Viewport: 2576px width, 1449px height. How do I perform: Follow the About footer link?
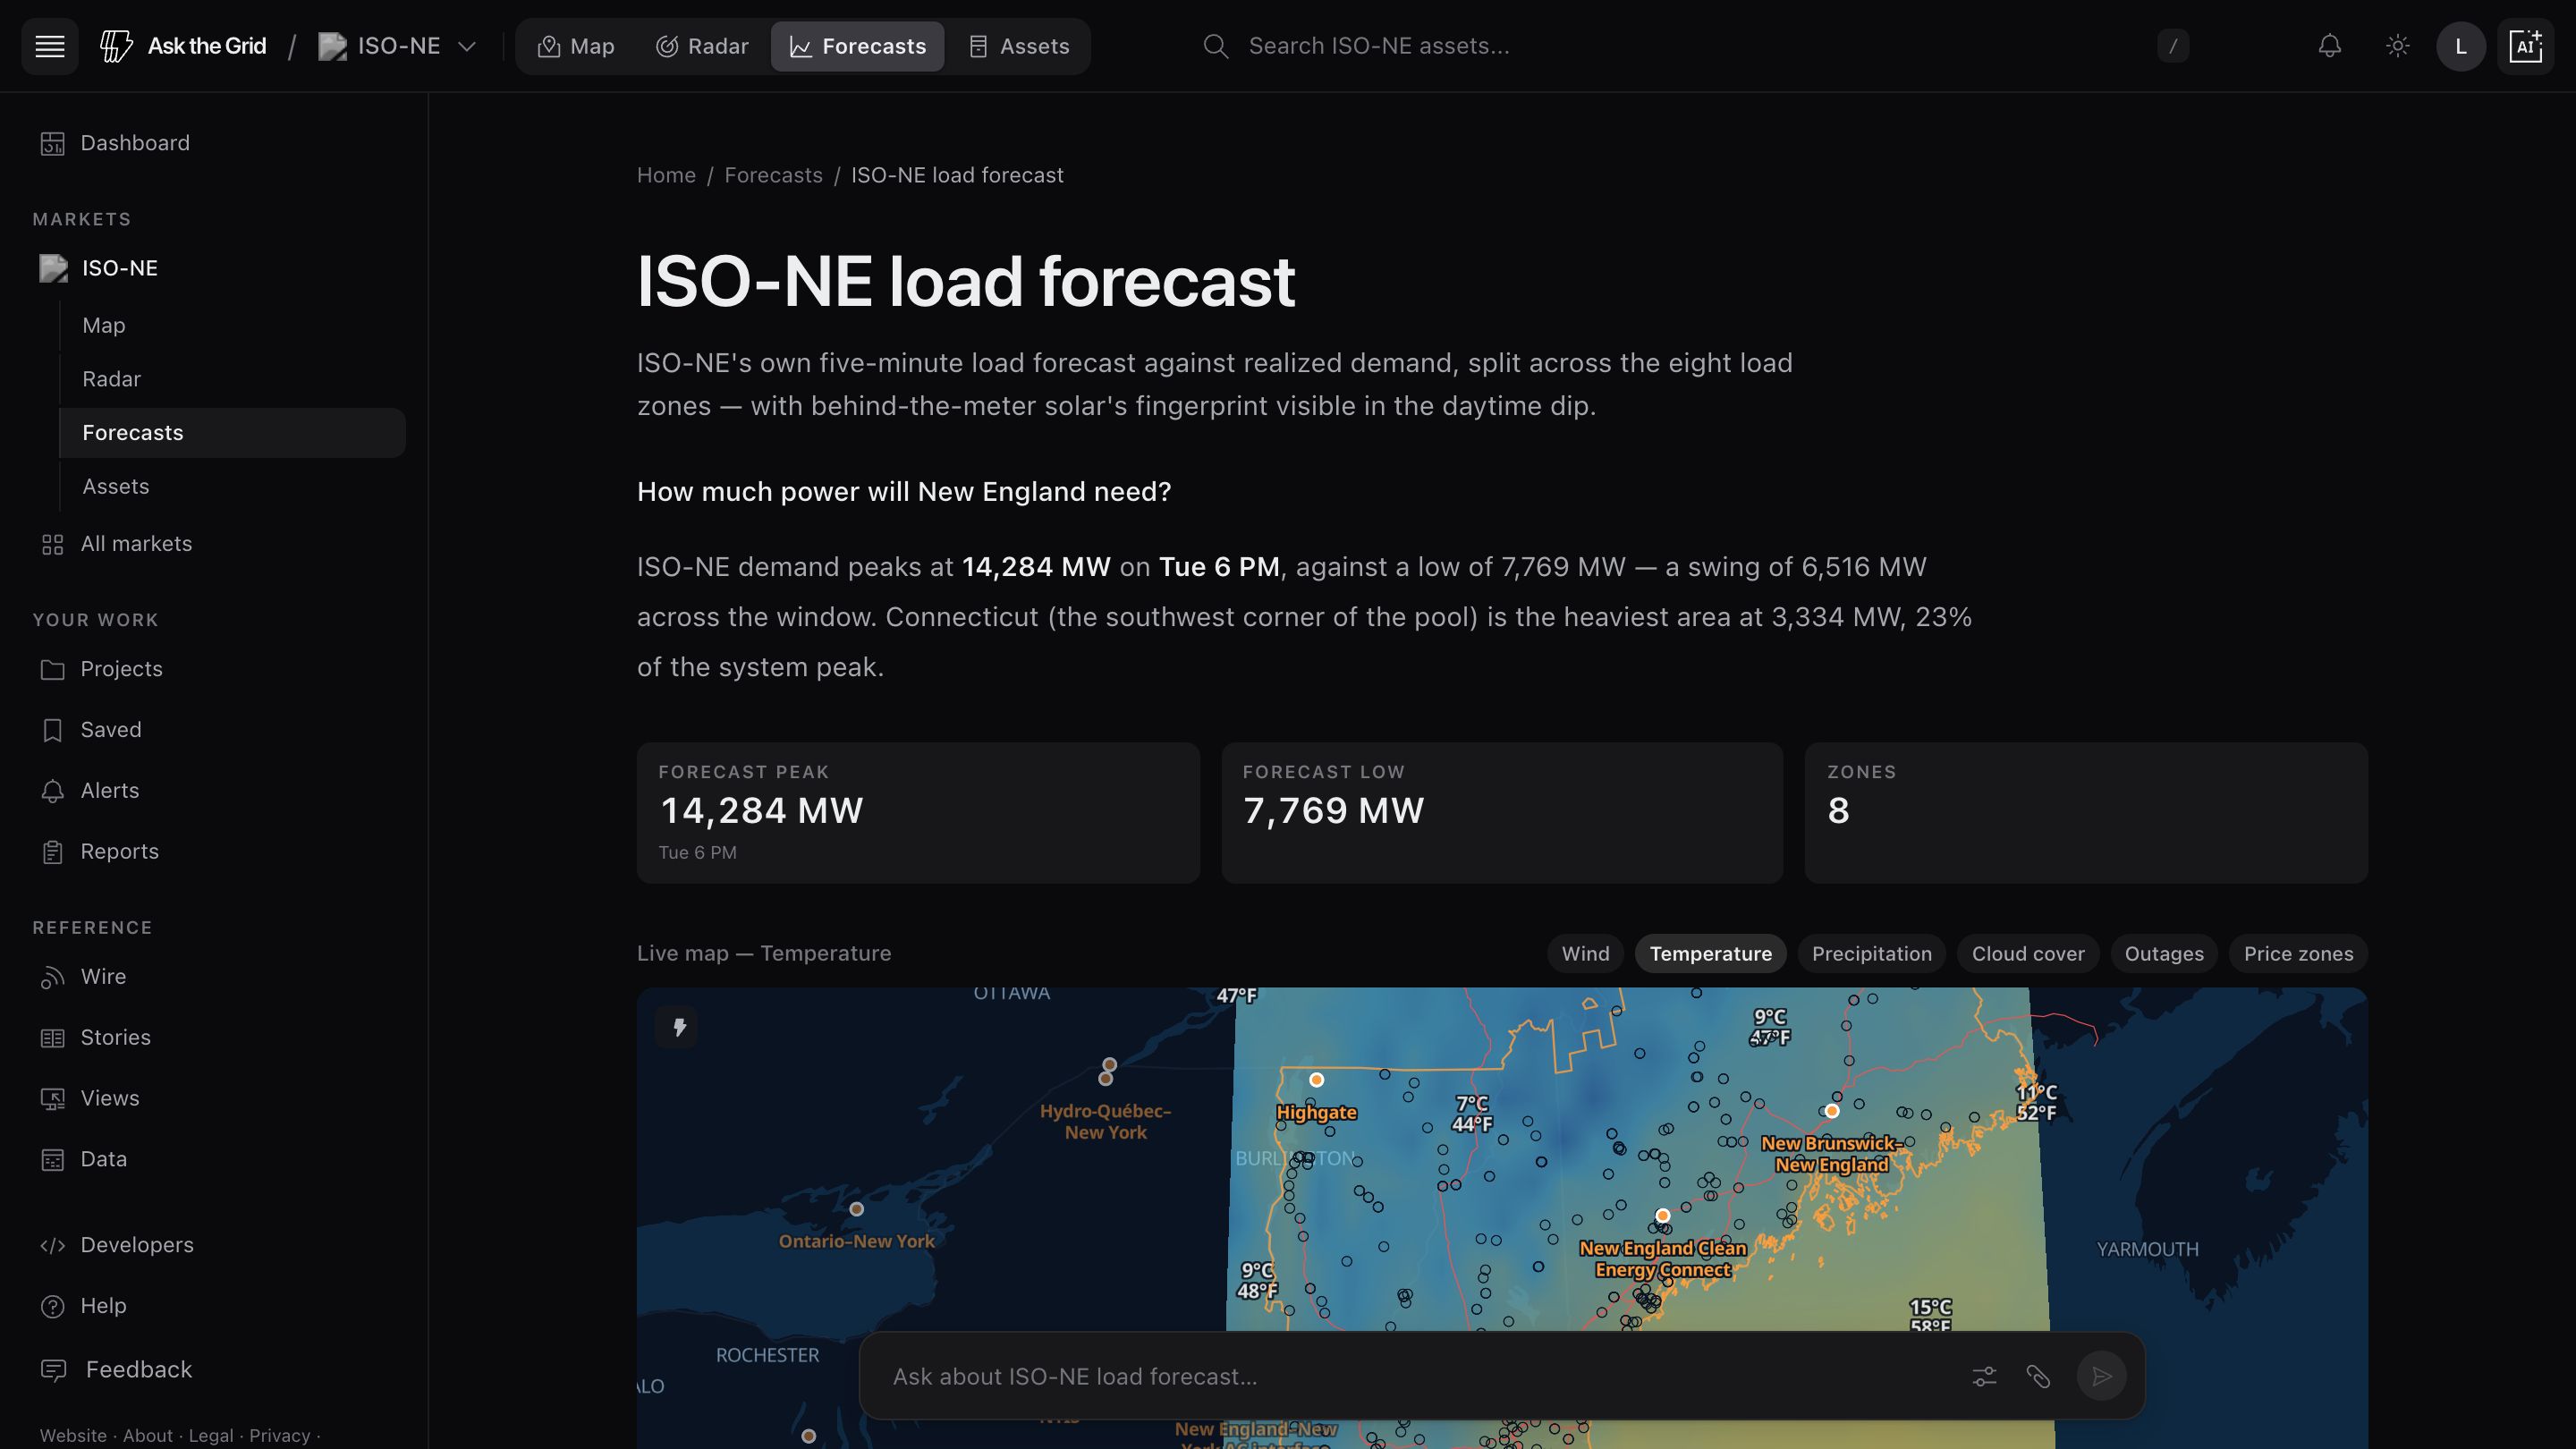coord(148,1435)
